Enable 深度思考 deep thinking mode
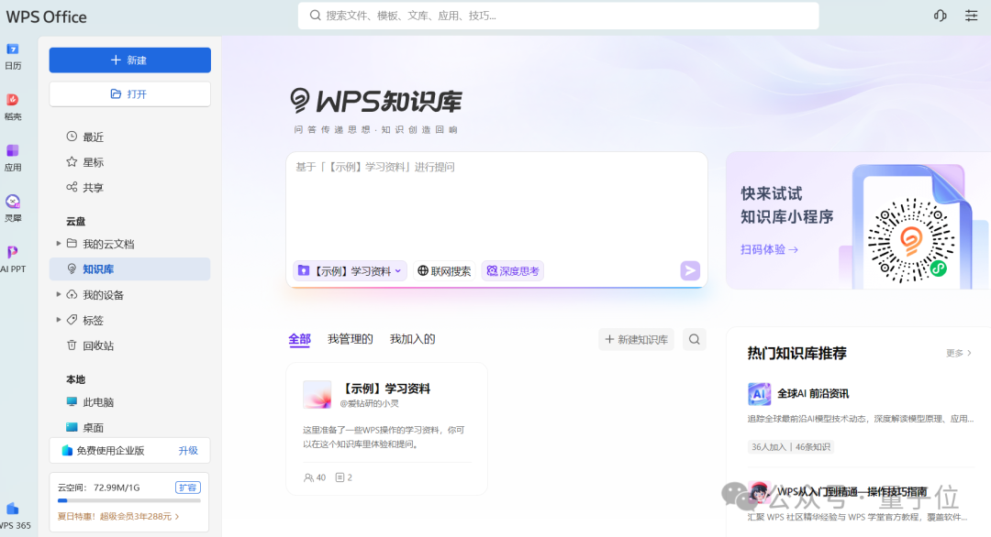The height and width of the screenshot is (537, 991). [x=512, y=270]
